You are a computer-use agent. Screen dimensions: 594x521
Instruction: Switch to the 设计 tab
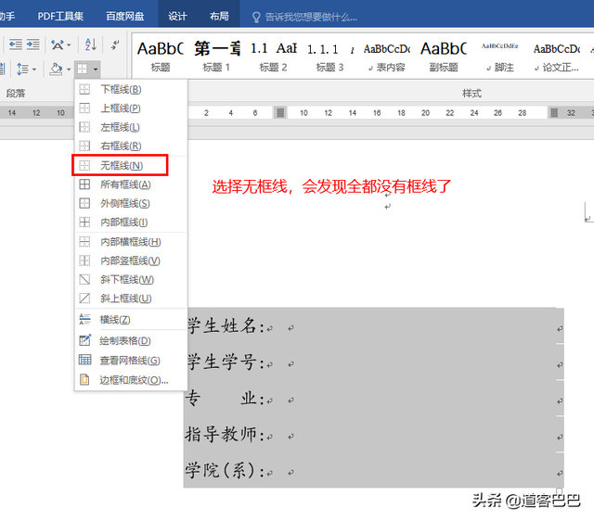tap(177, 17)
